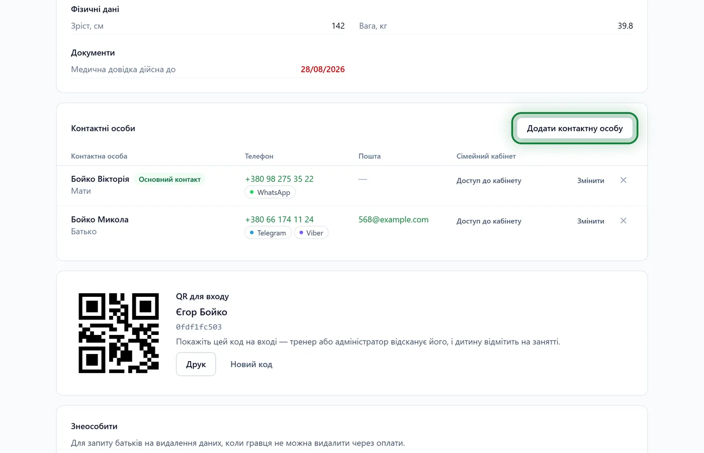Remove contact Бойко Вікторія with X icon
The image size is (704, 453).
click(623, 180)
